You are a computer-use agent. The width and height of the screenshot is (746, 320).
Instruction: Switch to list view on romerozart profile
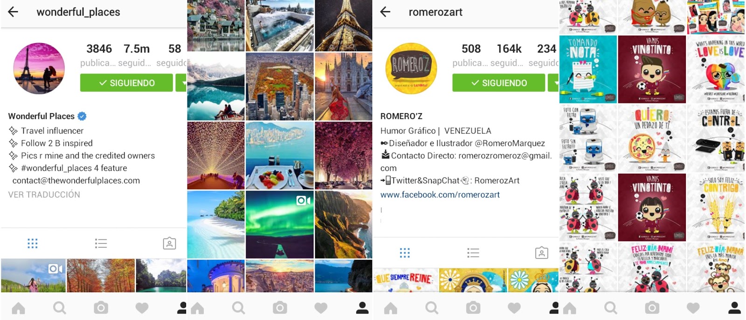pos(473,253)
